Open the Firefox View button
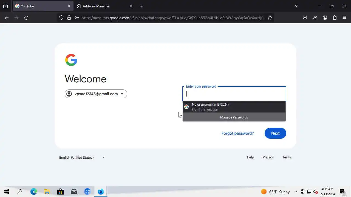The image size is (351, 197). tap(5, 6)
